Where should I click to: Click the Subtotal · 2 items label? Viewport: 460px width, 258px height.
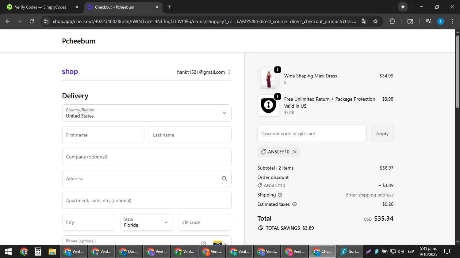[275, 168]
